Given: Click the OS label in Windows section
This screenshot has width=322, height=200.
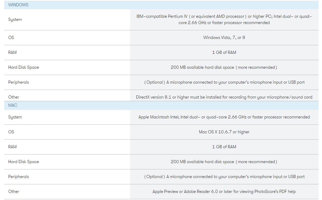Looking at the screenshot, I should (x=11, y=37).
